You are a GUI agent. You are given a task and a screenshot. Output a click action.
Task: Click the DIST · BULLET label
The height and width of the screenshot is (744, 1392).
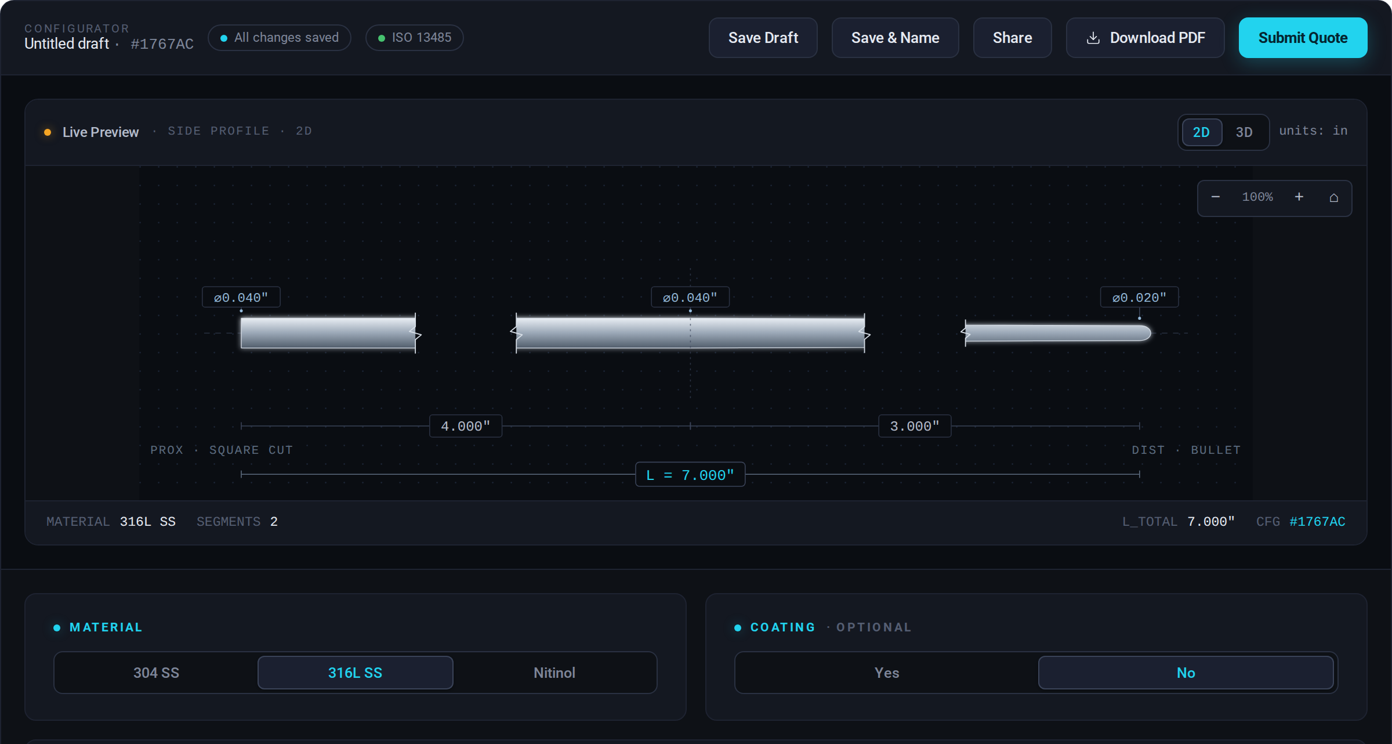coord(1186,450)
